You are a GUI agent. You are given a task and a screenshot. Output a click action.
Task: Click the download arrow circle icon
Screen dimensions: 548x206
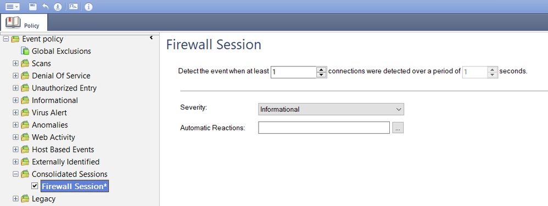(58, 6)
